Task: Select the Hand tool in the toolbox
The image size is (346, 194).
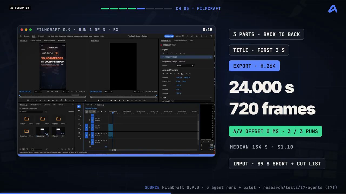Action: coord(79,133)
